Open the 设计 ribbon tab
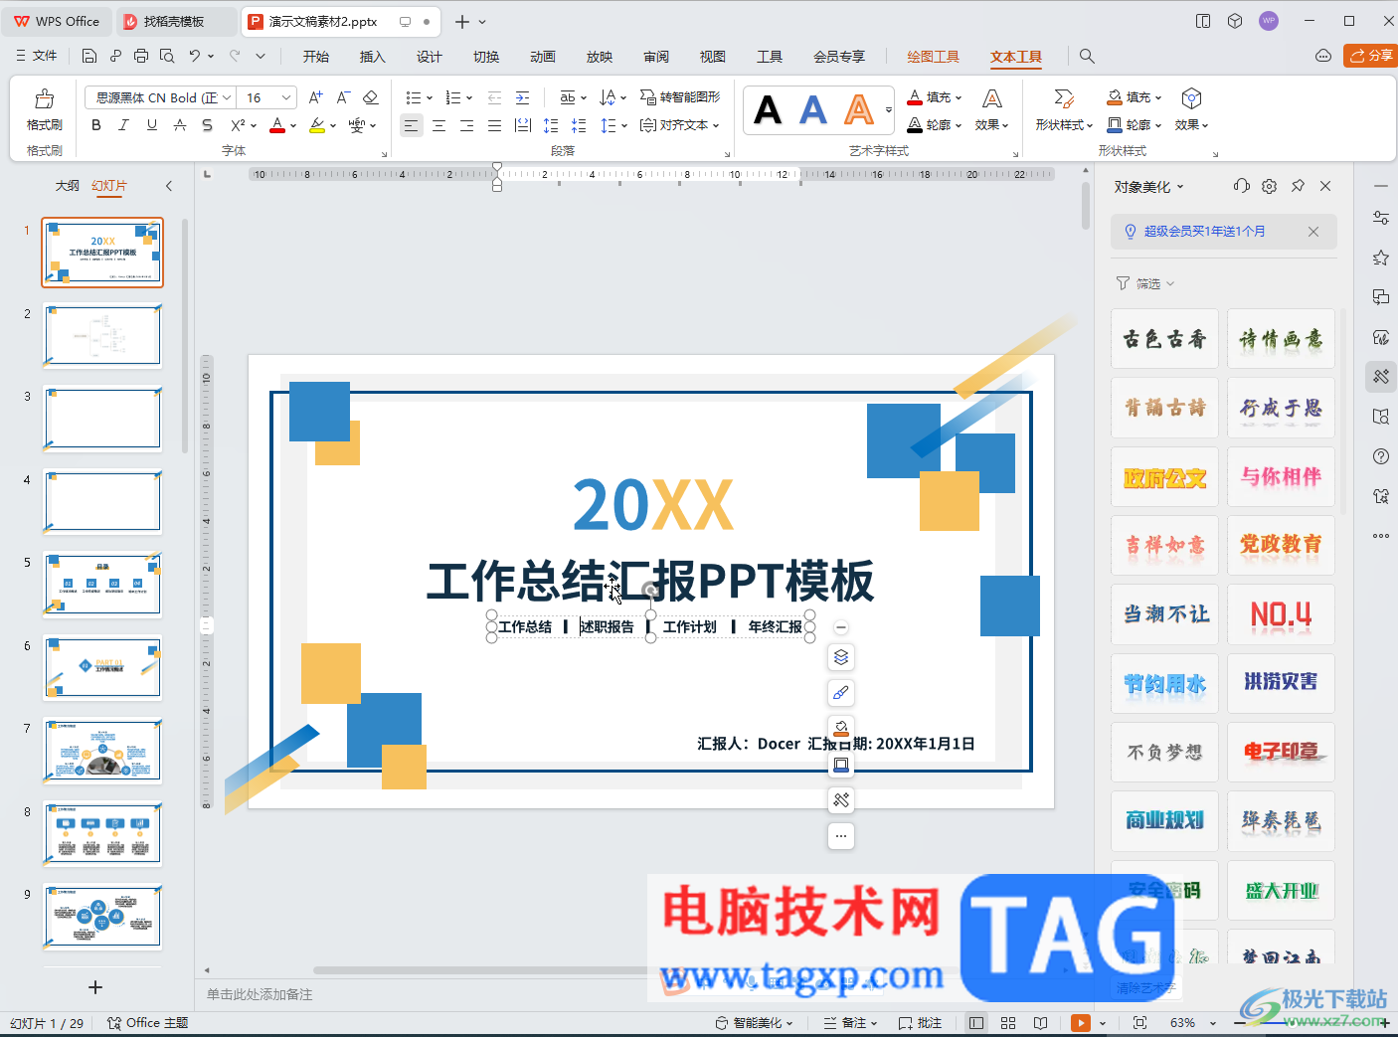 [429, 57]
